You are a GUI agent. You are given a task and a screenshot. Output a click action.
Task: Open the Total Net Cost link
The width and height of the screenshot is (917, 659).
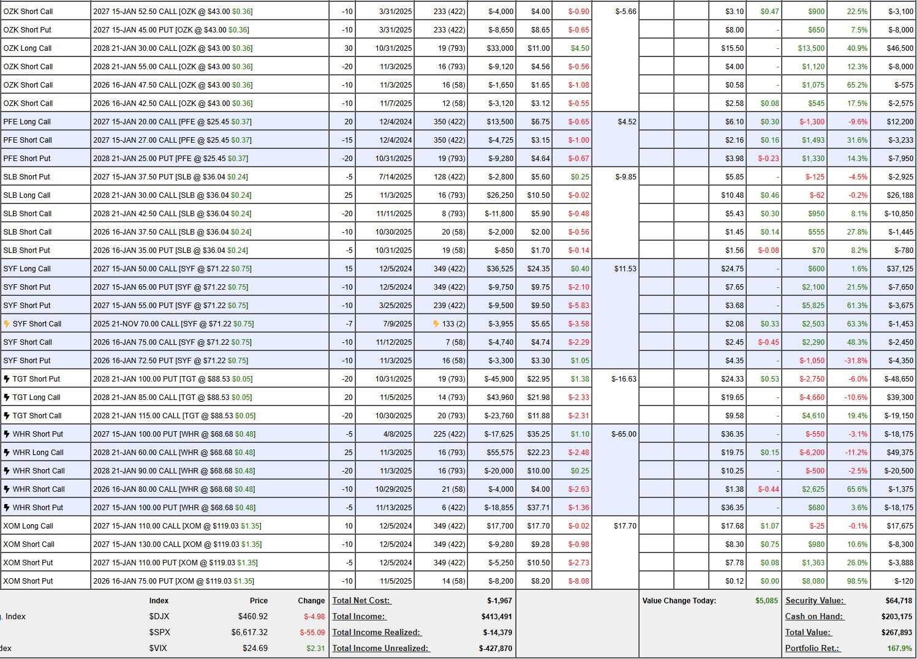point(361,601)
